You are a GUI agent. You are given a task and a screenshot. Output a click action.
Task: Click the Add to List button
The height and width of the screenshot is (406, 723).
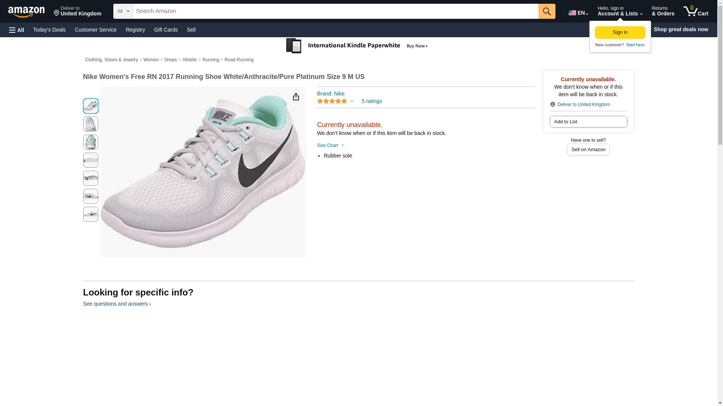[588, 122]
